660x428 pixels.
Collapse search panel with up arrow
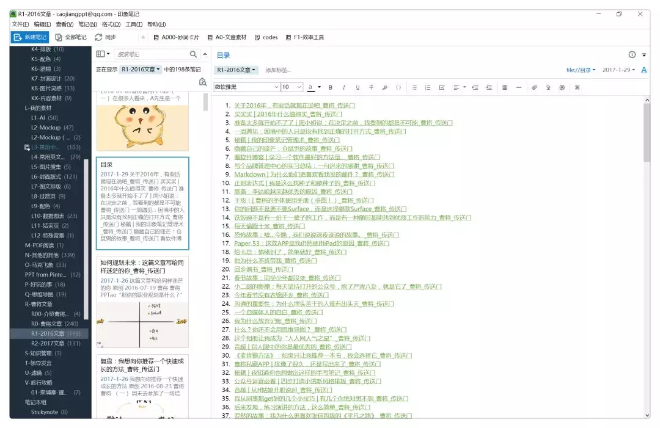205,54
